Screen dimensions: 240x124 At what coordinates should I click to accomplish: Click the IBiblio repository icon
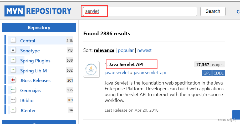coord(13,100)
